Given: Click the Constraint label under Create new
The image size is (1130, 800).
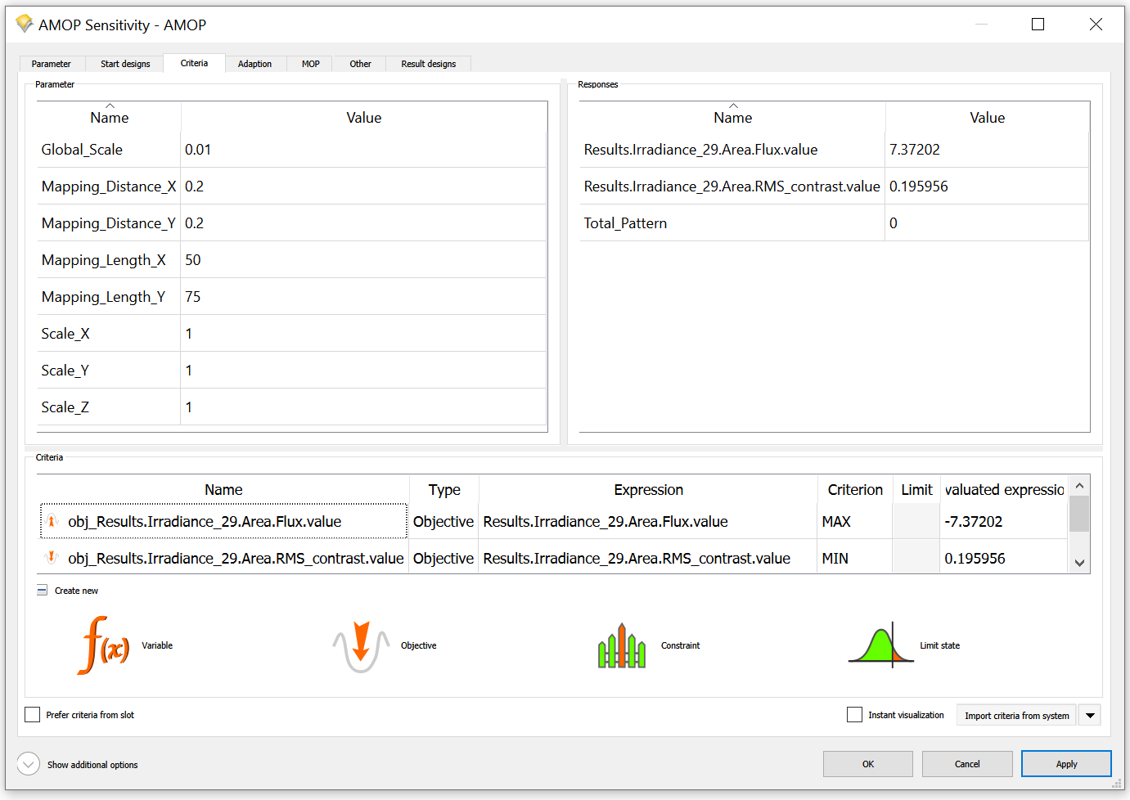Looking at the screenshot, I should point(680,645).
